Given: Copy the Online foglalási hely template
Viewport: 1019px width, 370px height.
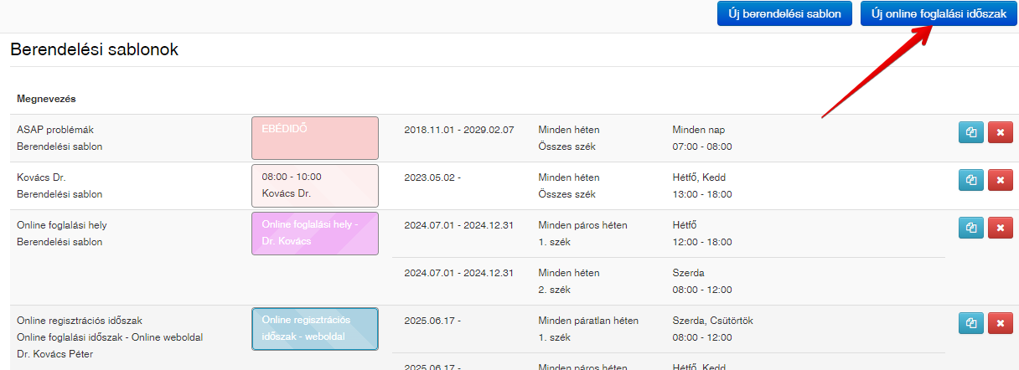Looking at the screenshot, I should (971, 228).
